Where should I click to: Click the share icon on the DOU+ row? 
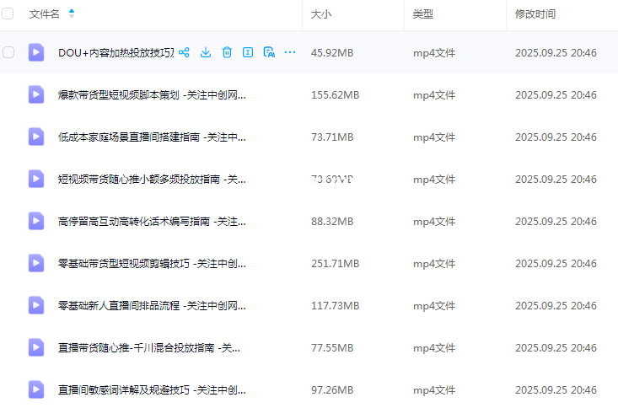[184, 52]
